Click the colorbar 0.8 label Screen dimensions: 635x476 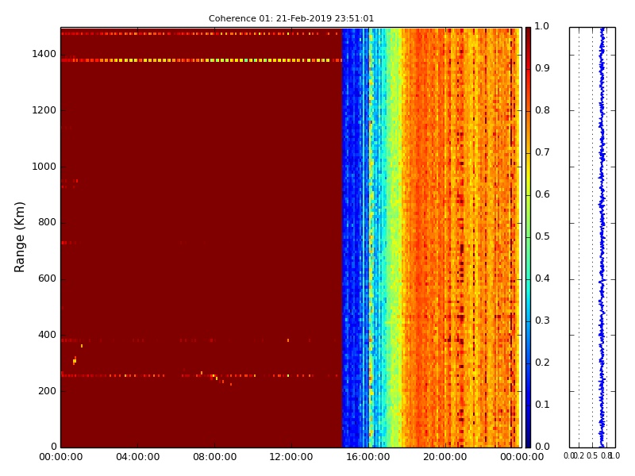(542, 110)
